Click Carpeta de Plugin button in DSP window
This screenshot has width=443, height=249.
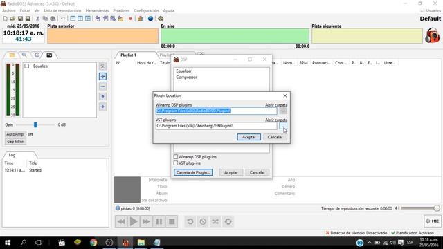tap(193, 172)
